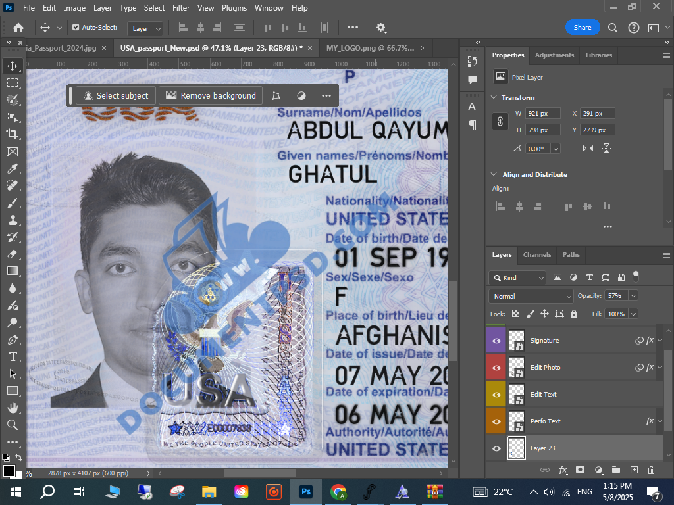The width and height of the screenshot is (674, 505).
Task: Switch to the Adjustments tab
Action: coord(554,55)
